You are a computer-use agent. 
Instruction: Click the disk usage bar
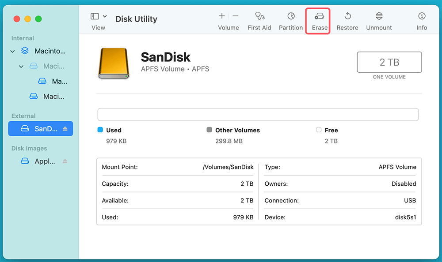(258, 115)
